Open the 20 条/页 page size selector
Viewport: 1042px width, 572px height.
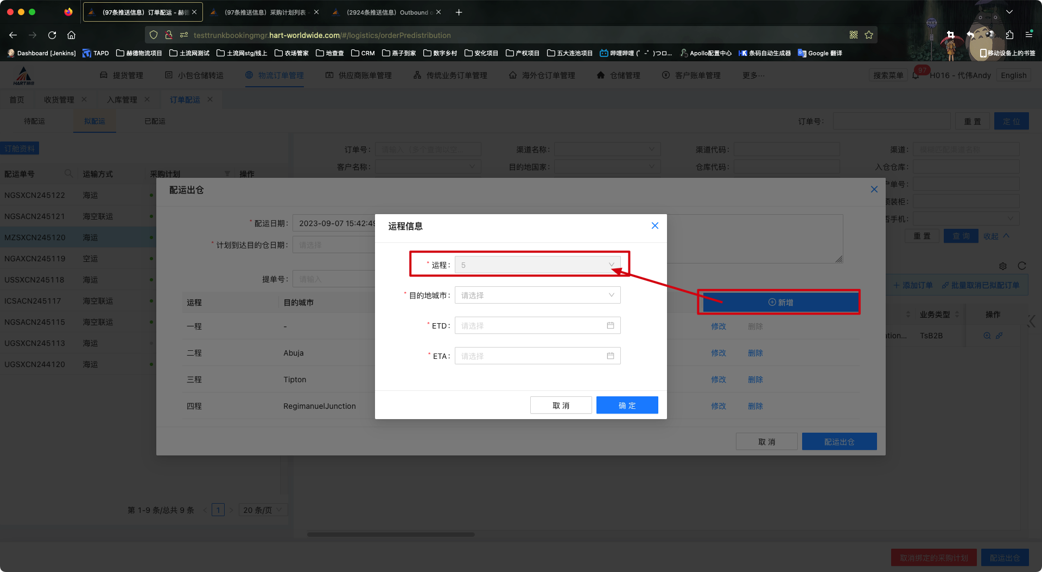click(263, 510)
